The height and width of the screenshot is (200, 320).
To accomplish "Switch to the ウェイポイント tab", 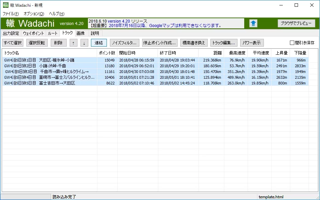I will (x=33, y=33).
